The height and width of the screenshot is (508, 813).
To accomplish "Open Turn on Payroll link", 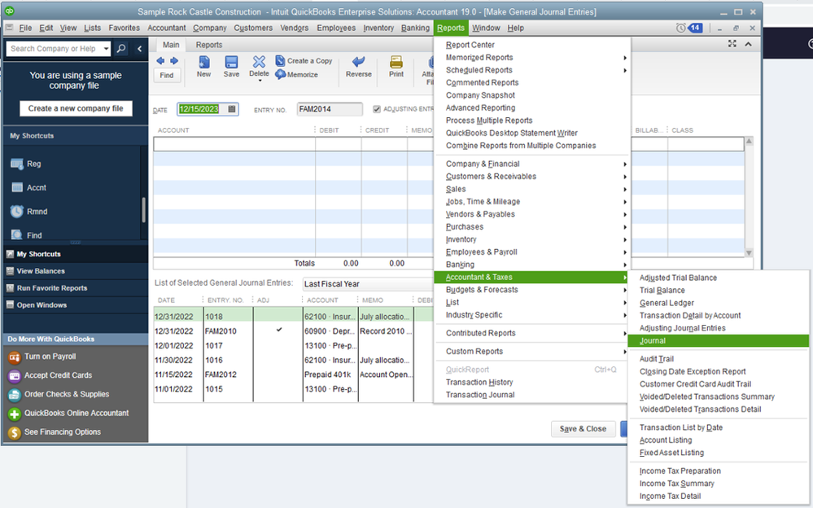I will click(x=50, y=357).
